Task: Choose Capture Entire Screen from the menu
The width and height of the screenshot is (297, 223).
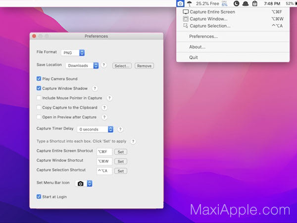Action: point(233,12)
